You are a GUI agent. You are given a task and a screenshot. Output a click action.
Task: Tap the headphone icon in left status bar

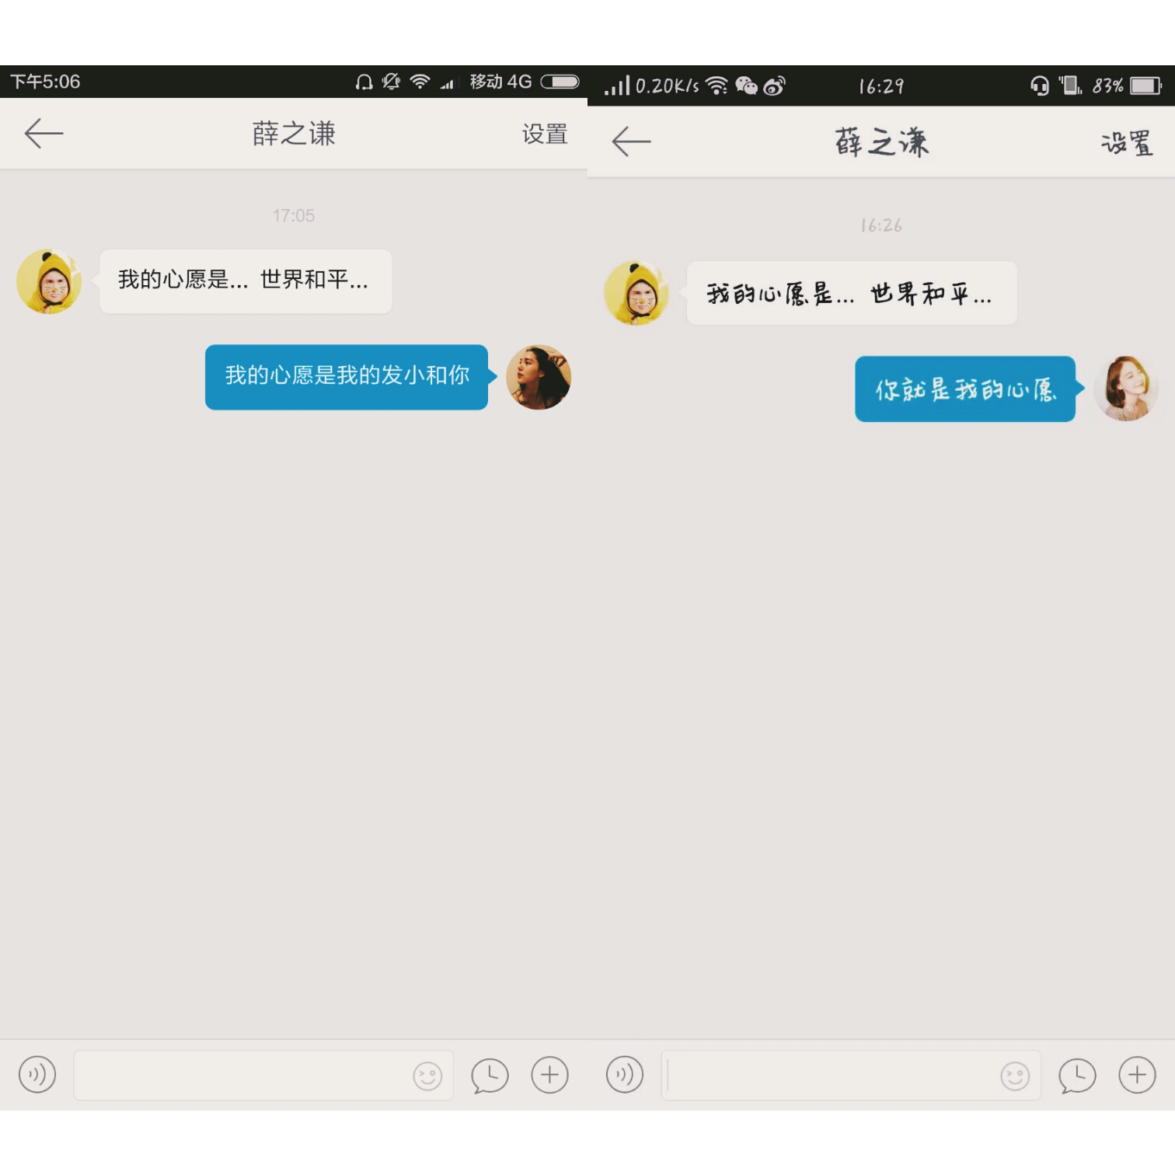364,82
